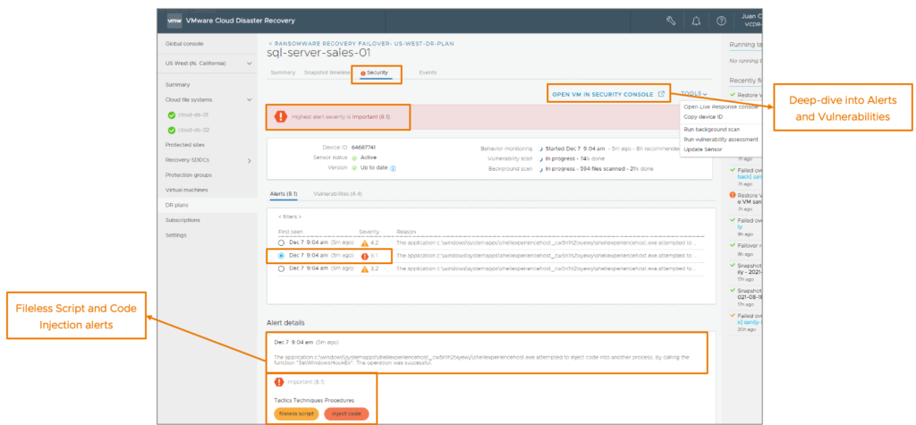The width and height of the screenshot is (916, 425).
Task: Open the filters control above alerts list
Action: 290,217
